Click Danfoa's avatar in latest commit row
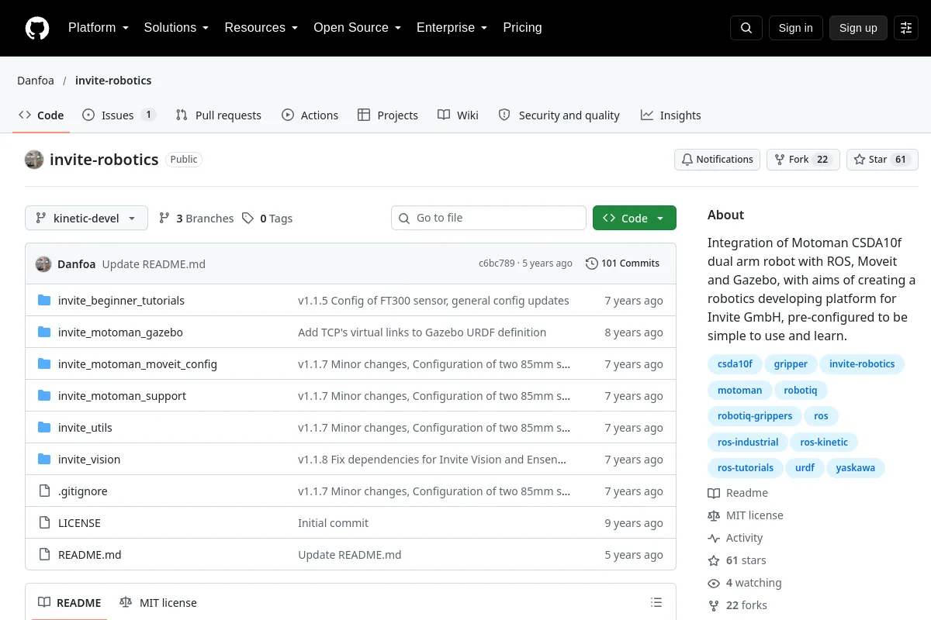The width and height of the screenshot is (931, 620). click(43, 263)
